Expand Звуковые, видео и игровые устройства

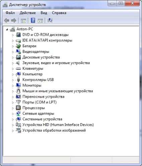coord(13,63)
